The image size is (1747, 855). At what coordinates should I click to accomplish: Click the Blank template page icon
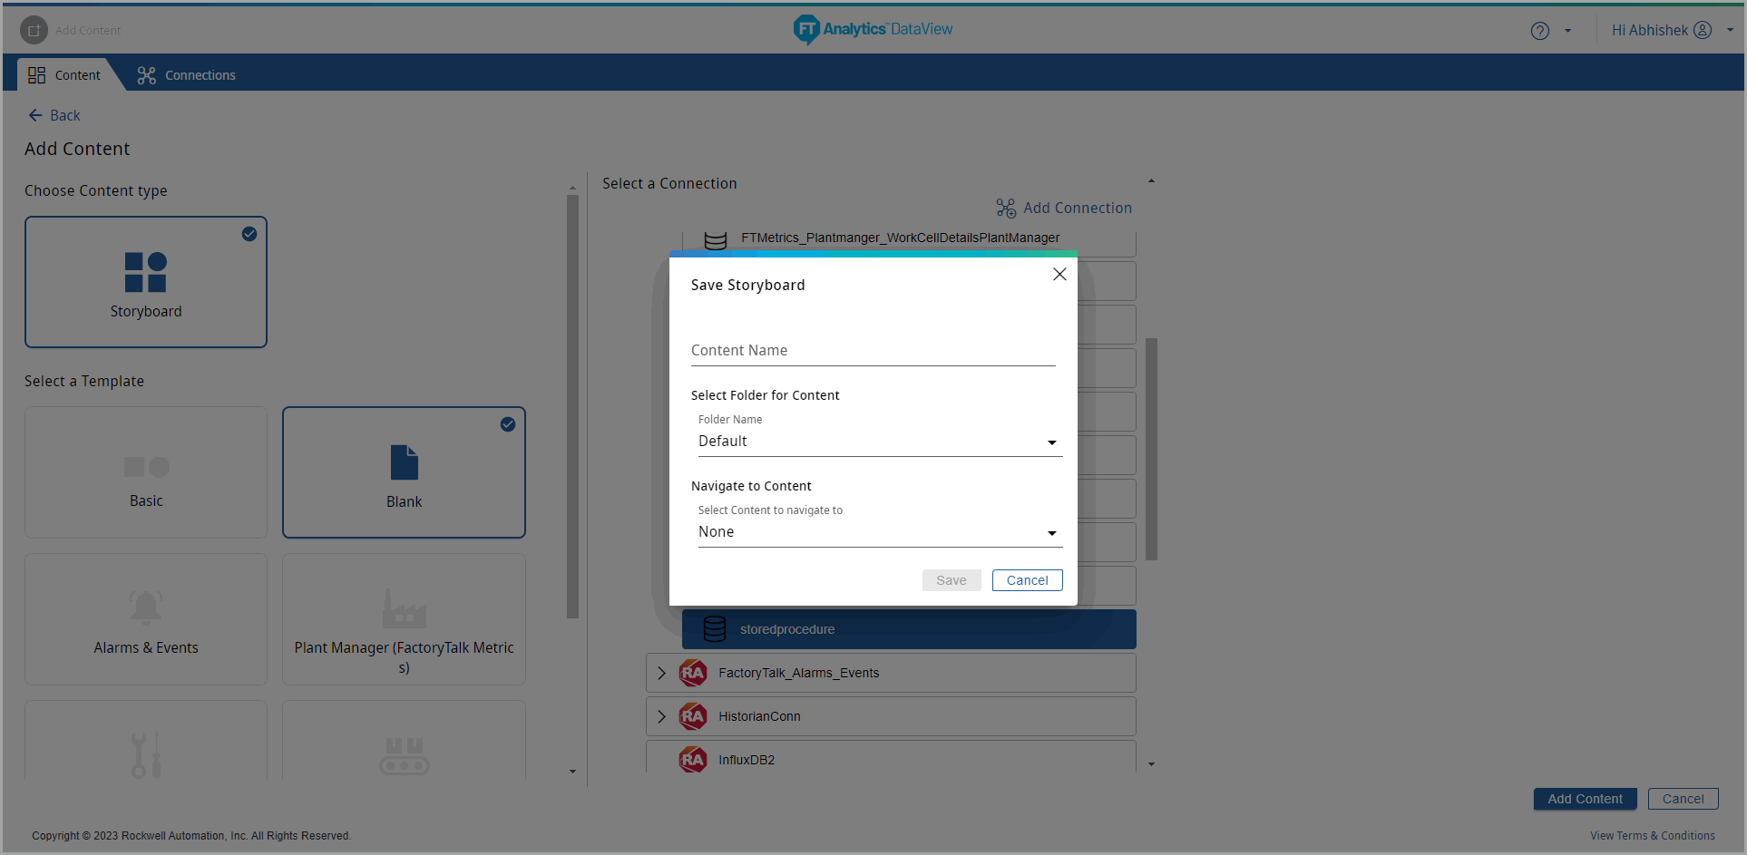tap(405, 462)
